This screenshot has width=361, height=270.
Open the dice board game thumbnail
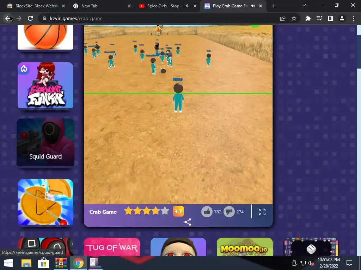tap(311, 247)
